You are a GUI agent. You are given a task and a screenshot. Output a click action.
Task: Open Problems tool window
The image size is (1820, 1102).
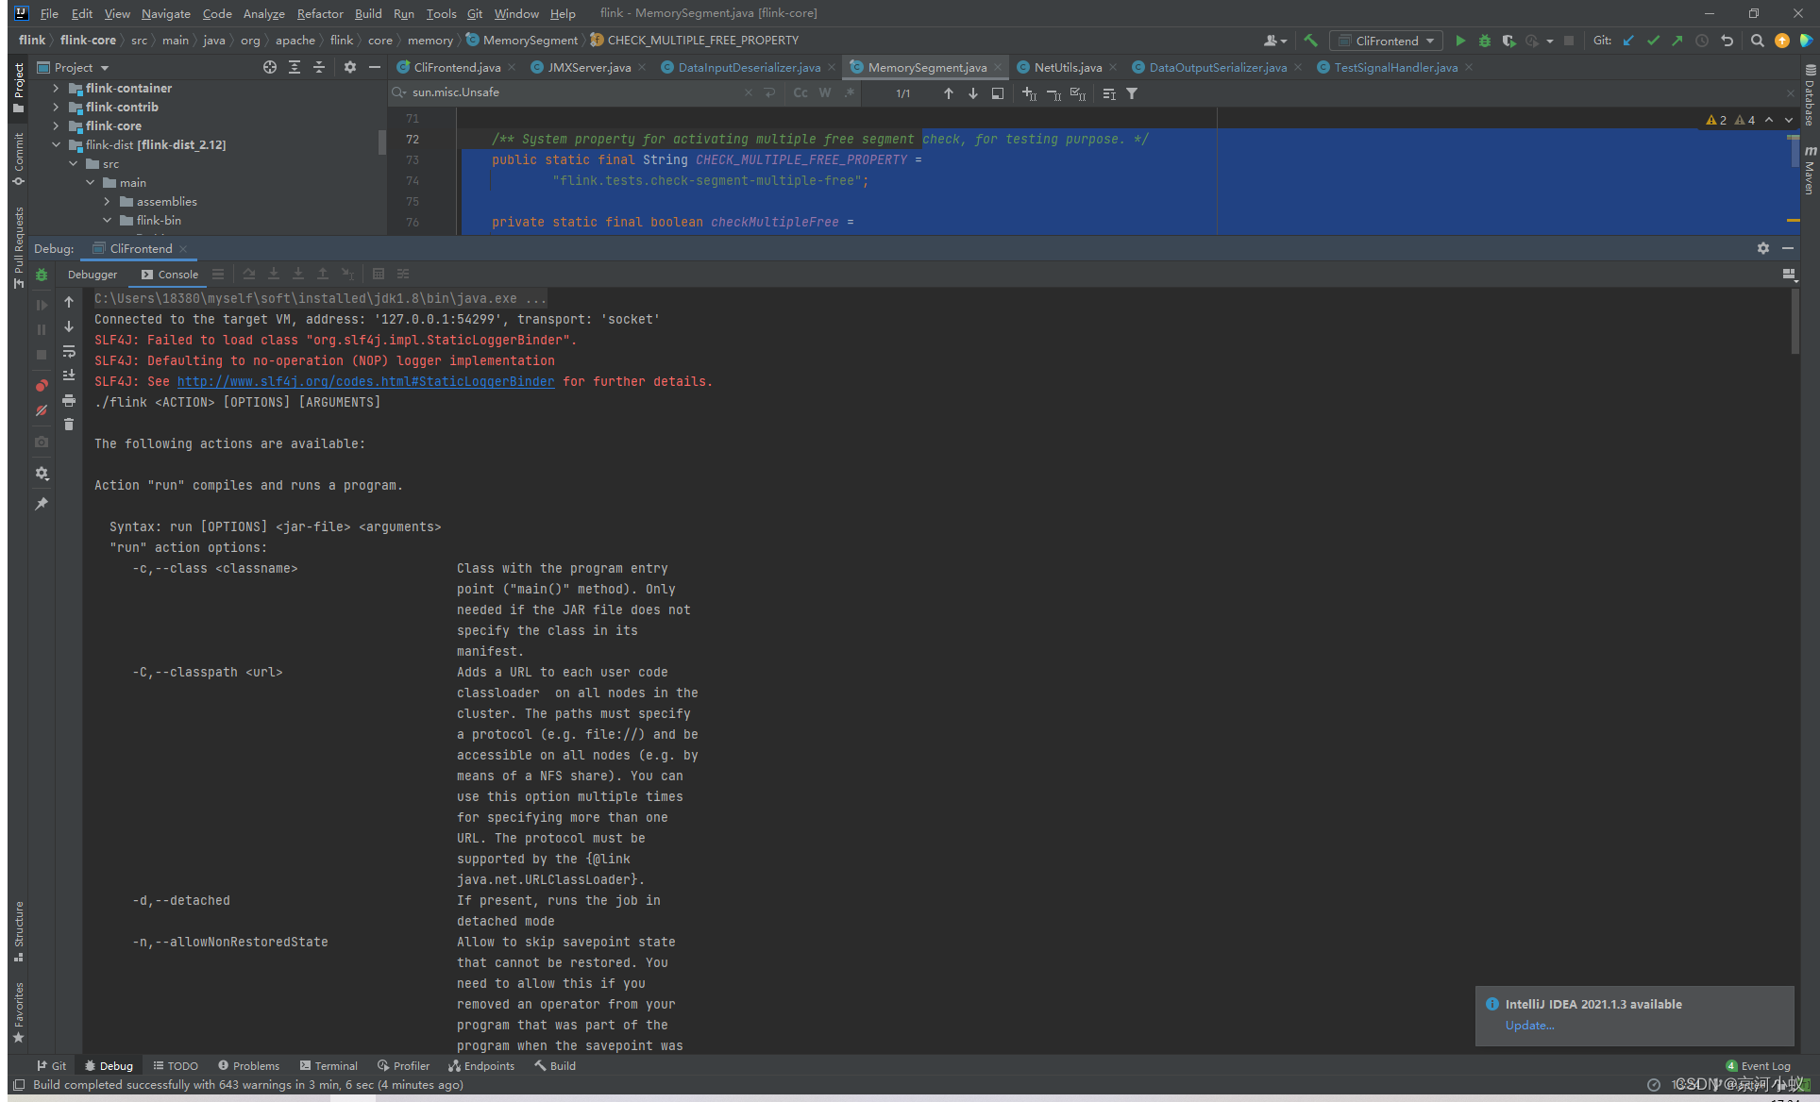[x=248, y=1066]
